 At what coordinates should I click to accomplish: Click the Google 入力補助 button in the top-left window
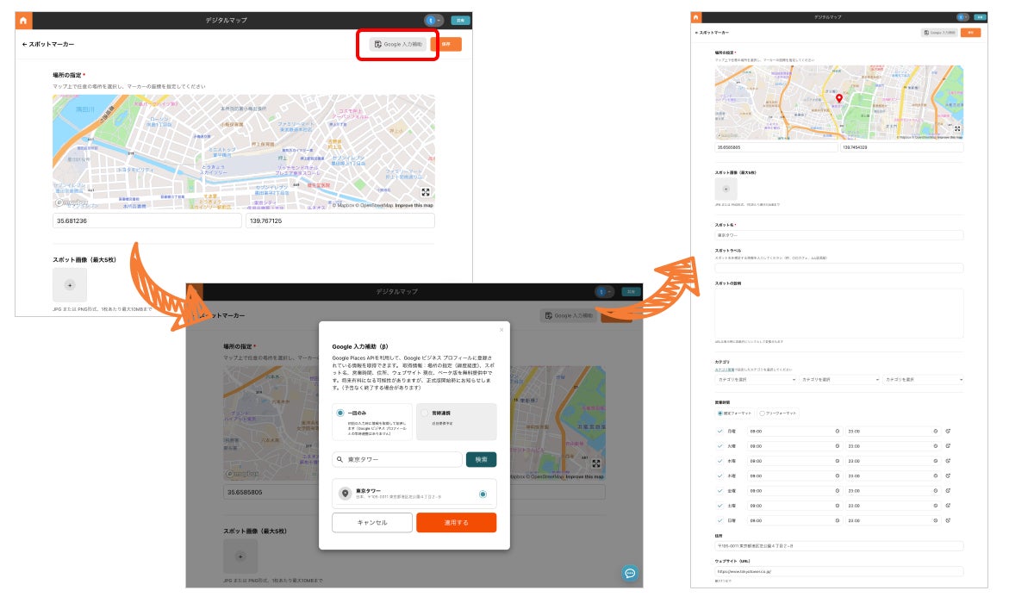(x=399, y=43)
